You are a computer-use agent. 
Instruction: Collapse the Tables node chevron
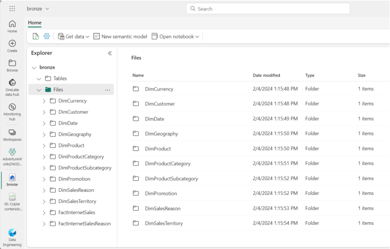39,78
